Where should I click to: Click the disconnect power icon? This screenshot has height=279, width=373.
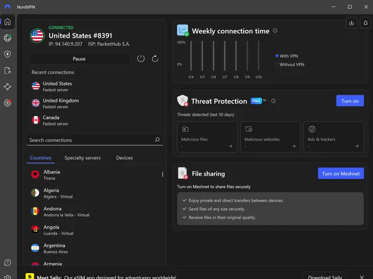tap(141, 59)
